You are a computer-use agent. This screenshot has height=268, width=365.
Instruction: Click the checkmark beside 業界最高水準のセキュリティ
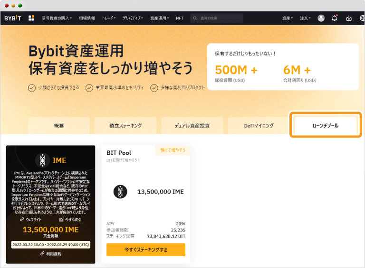pyautogui.click(x=89, y=88)
